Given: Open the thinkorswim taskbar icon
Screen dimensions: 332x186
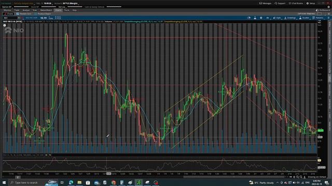Looking at the screenshot, I should [x=139, y=182].
